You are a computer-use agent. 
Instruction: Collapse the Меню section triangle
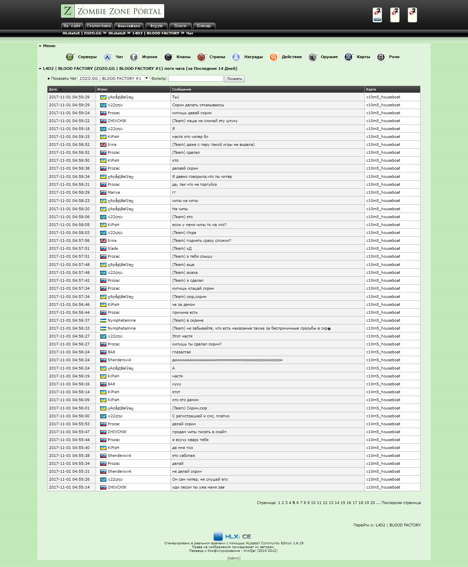(40, 46)
